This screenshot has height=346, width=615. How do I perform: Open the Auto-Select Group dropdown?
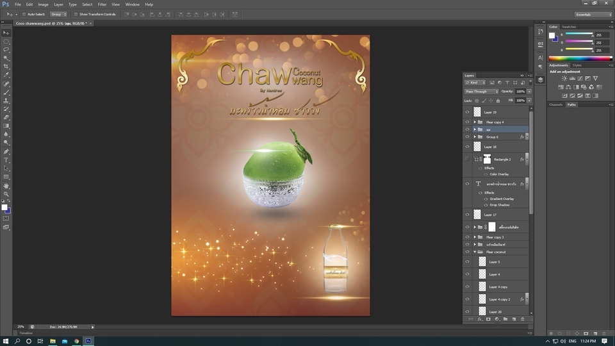[58, 15]
